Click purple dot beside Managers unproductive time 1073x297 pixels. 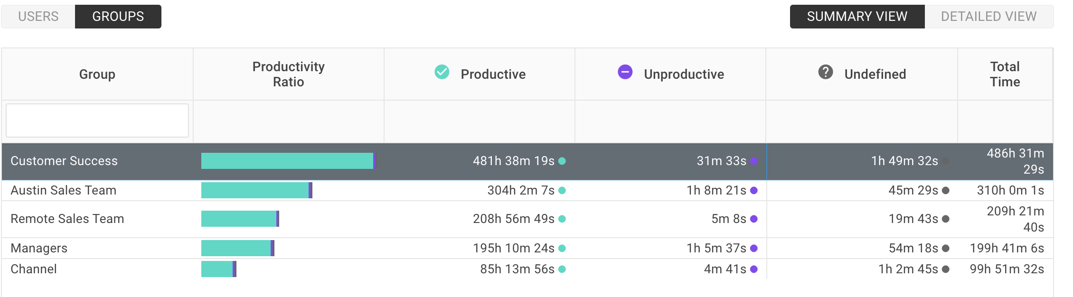754,248
